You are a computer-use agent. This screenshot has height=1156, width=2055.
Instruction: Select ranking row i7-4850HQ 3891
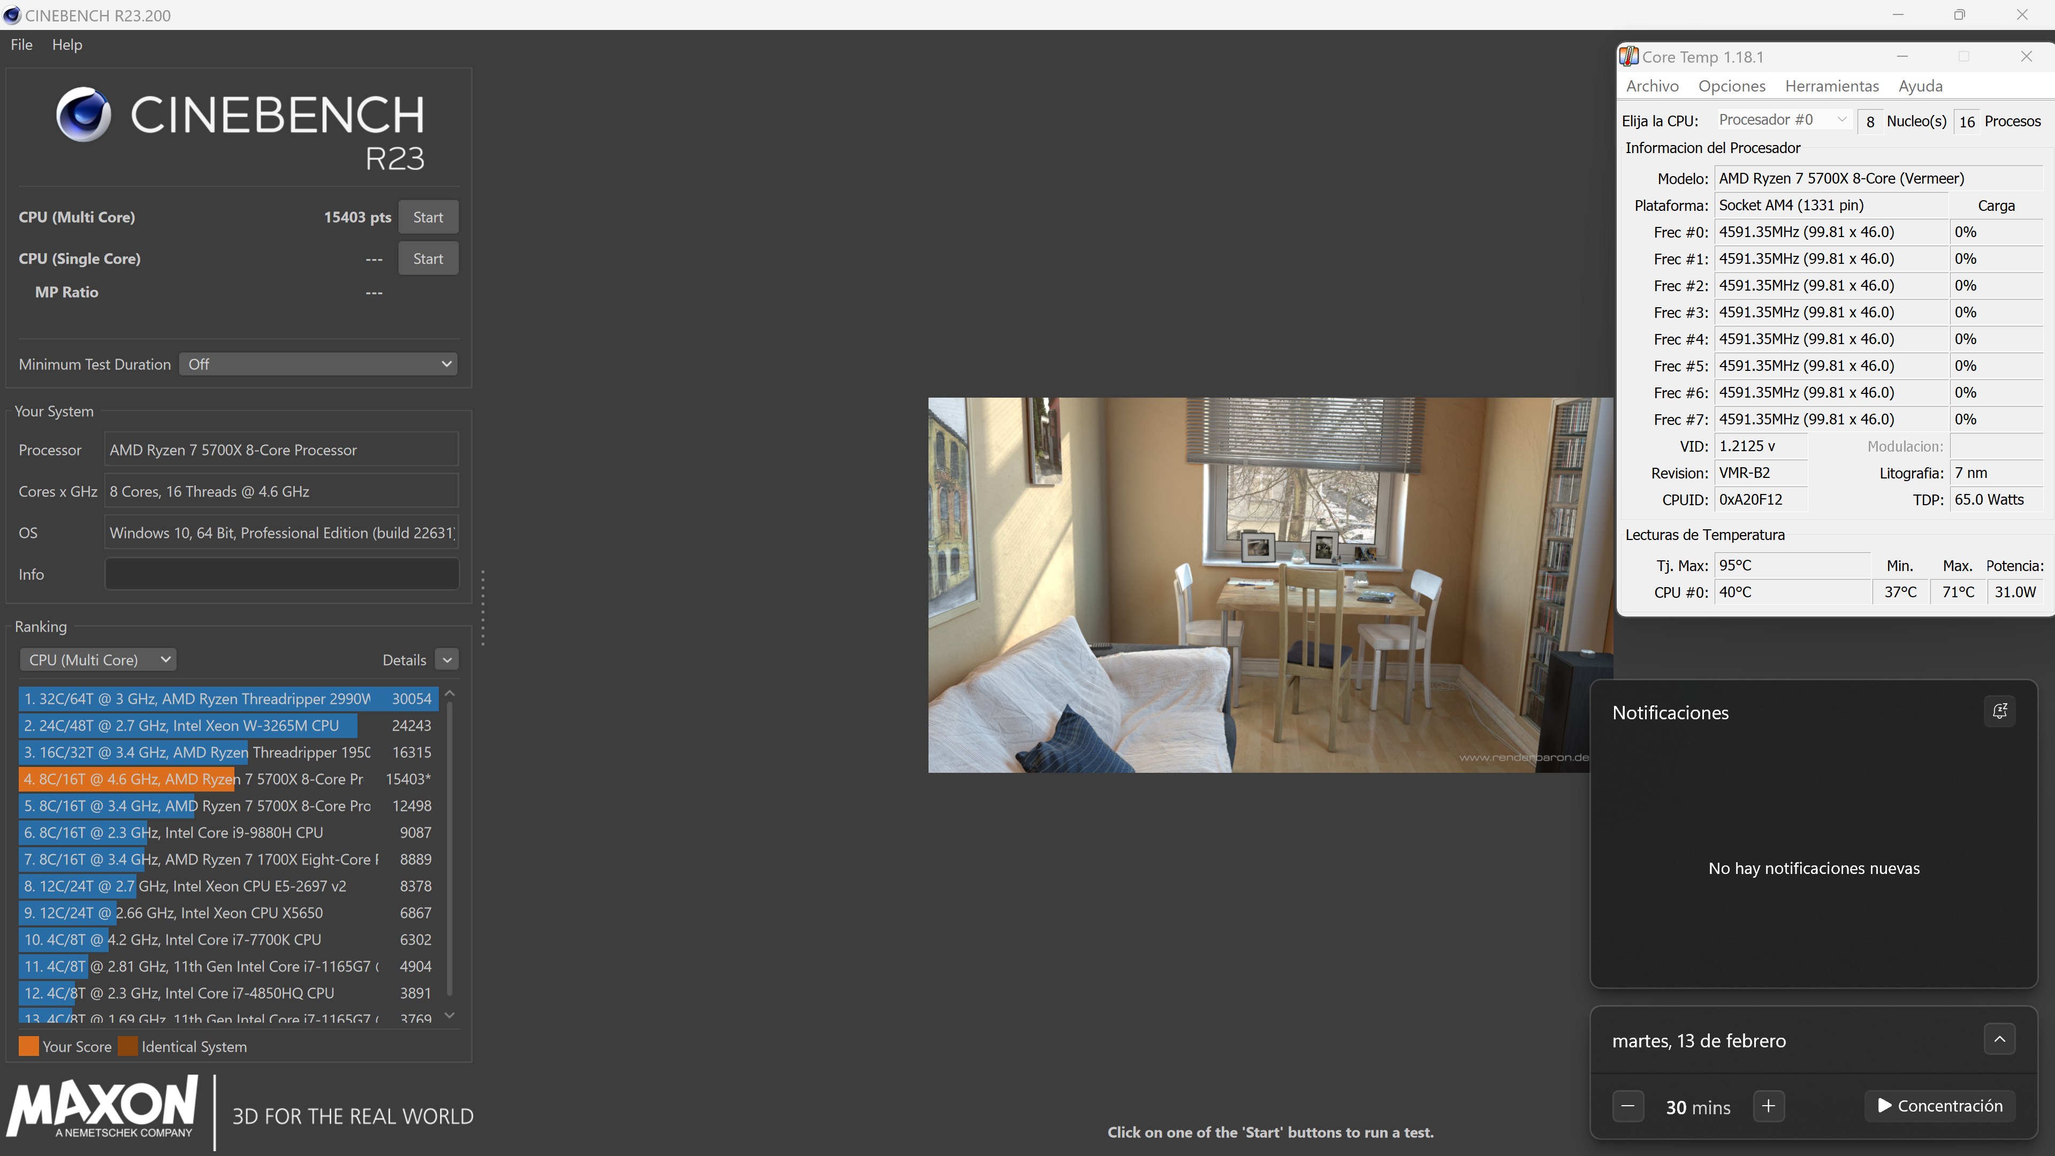(x=228, y=993)
